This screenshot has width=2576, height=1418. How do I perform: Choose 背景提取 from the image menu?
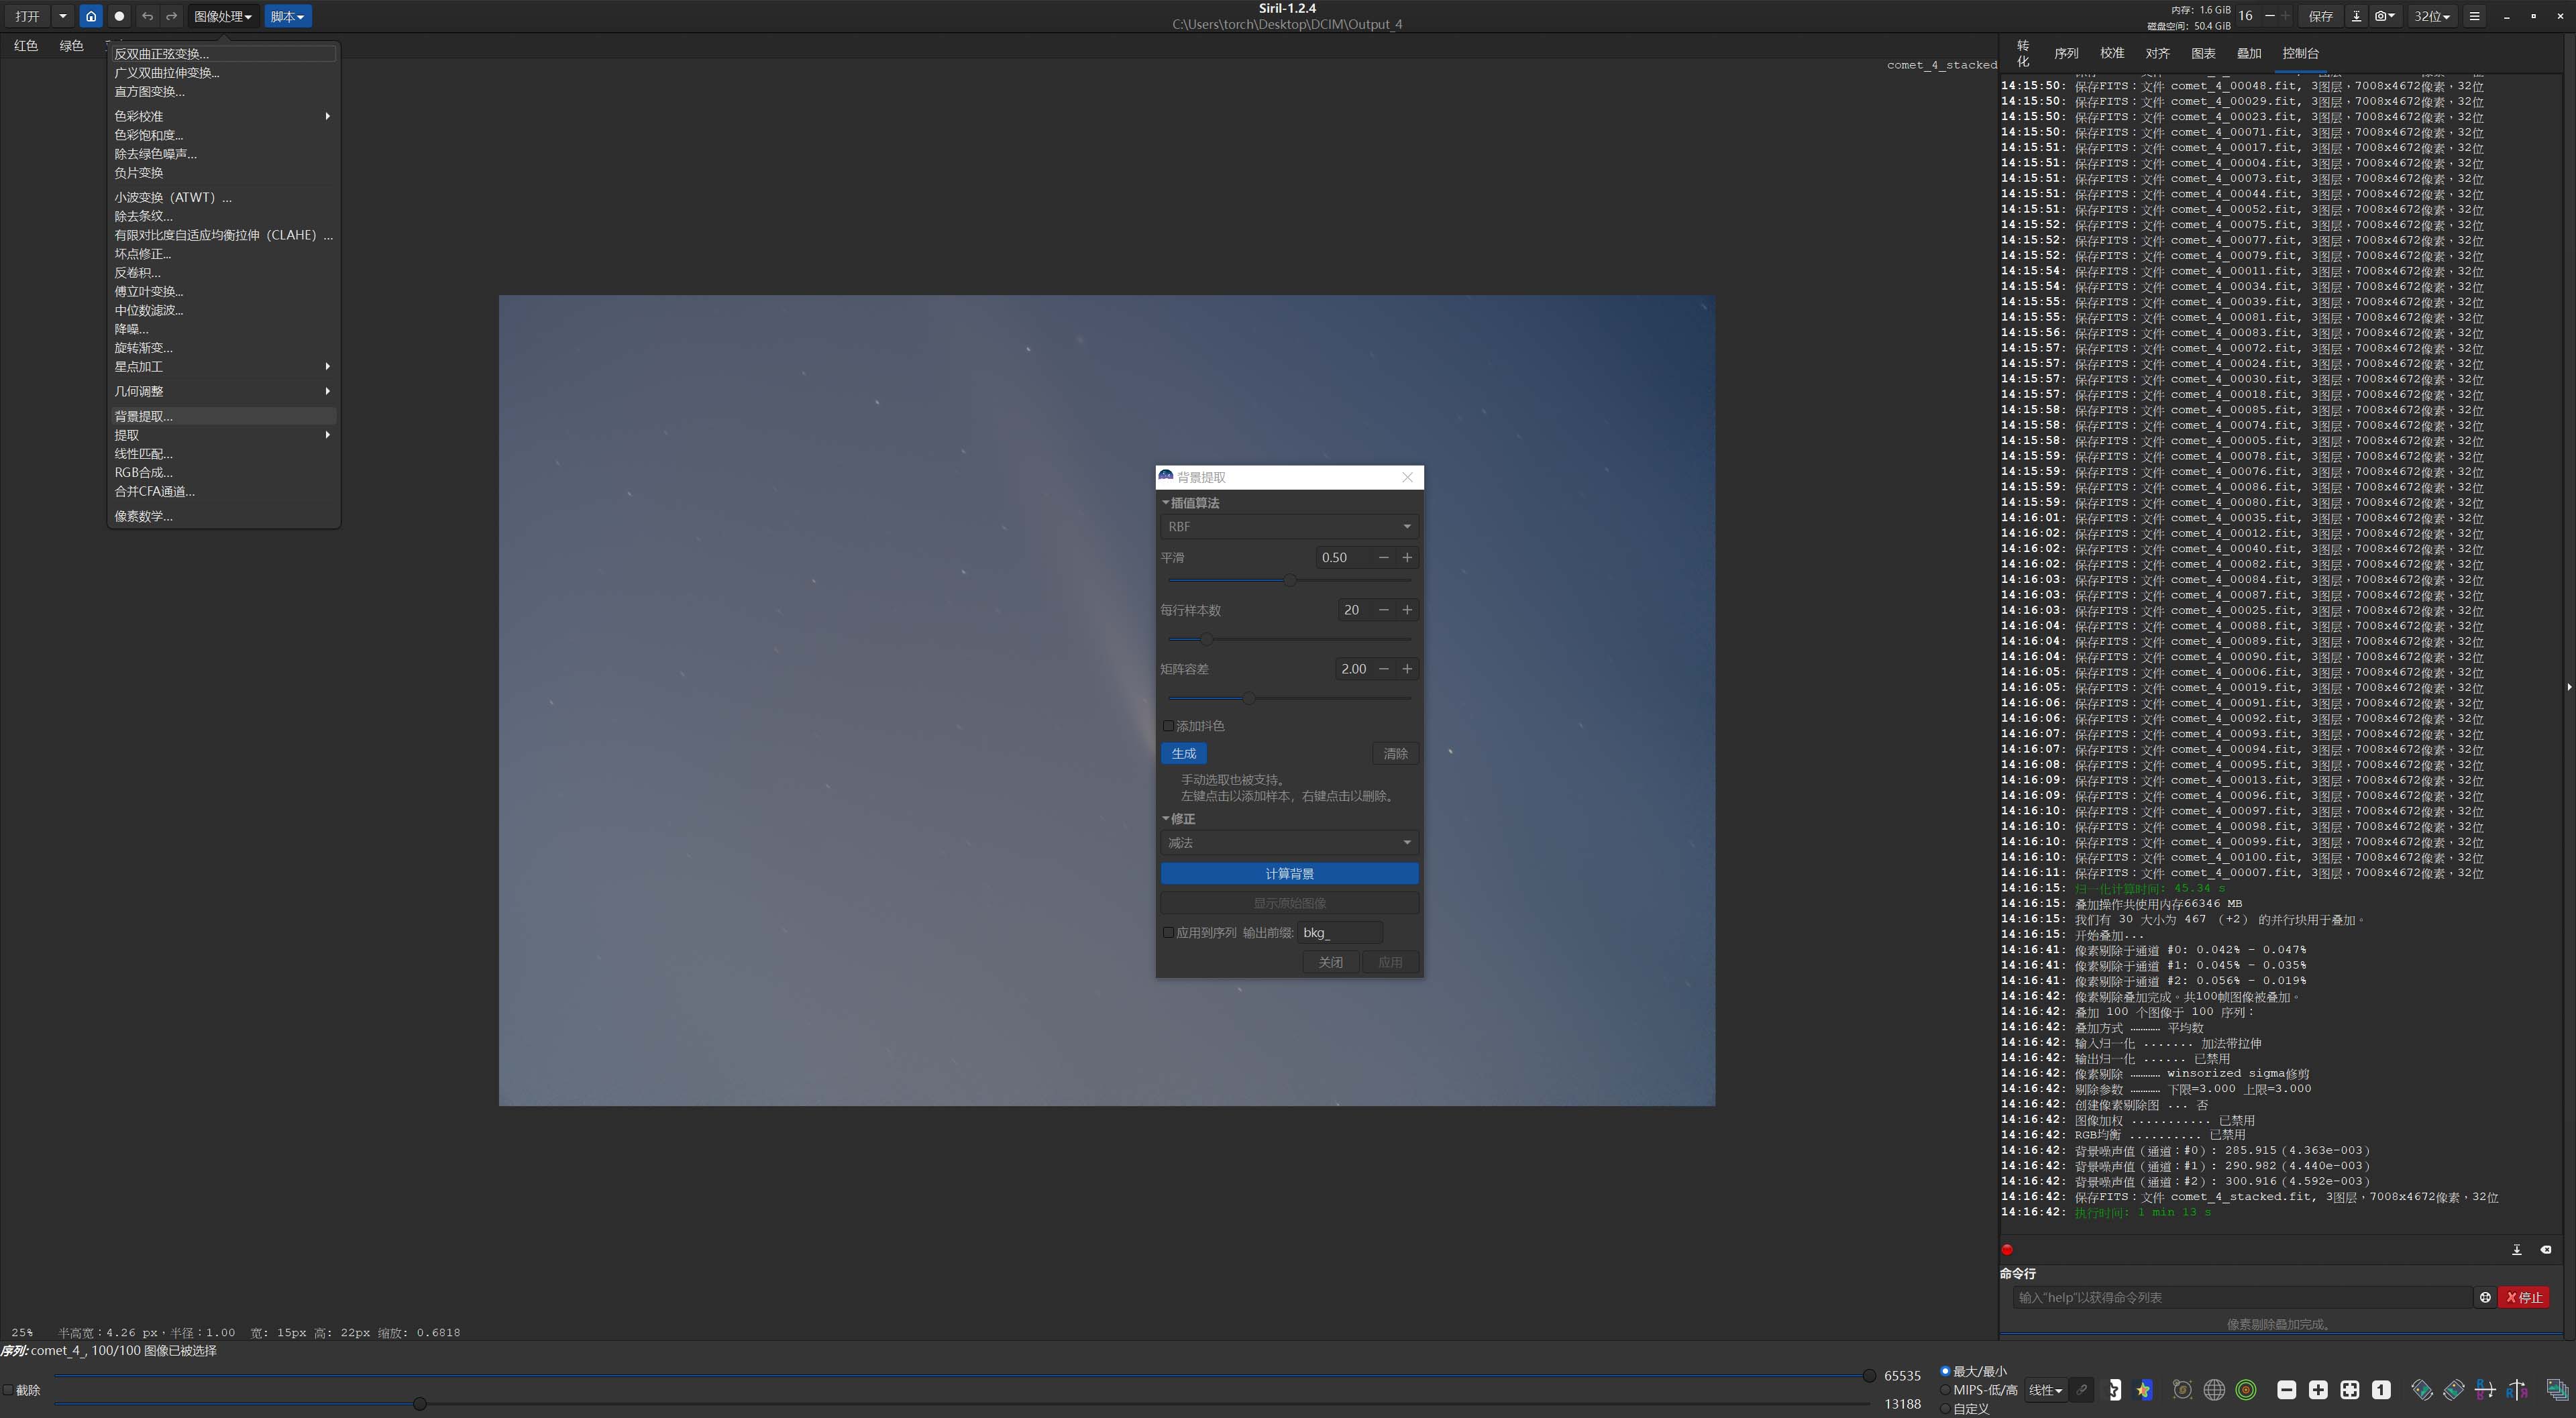[x=222, y=416]
